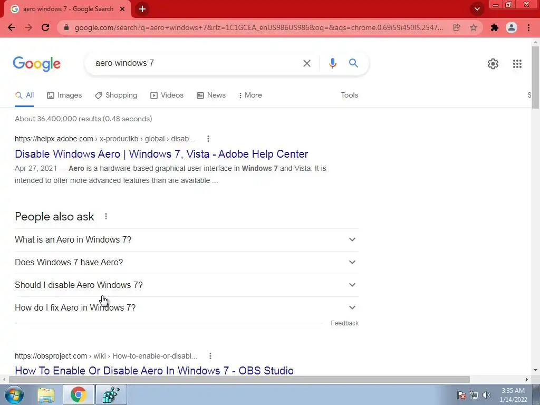Switch to the Shopping tab
This screenshot has width=540, height=405.
(x=116, y=95)
